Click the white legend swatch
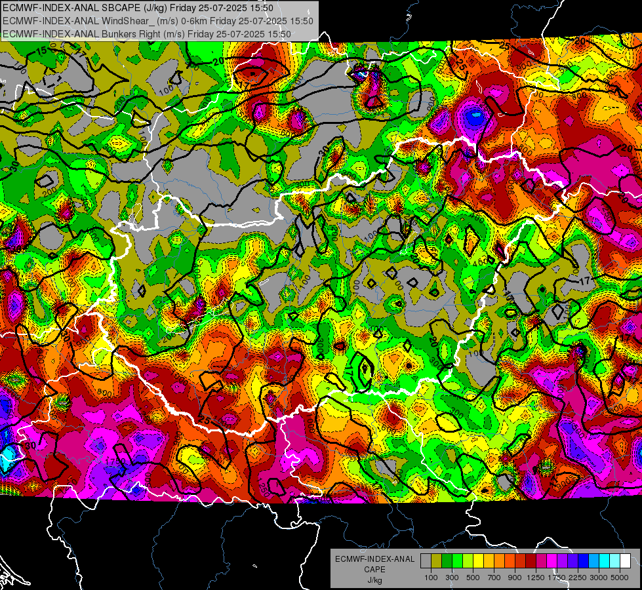Viewport: 642px width, 590px height. pos(626,560)
